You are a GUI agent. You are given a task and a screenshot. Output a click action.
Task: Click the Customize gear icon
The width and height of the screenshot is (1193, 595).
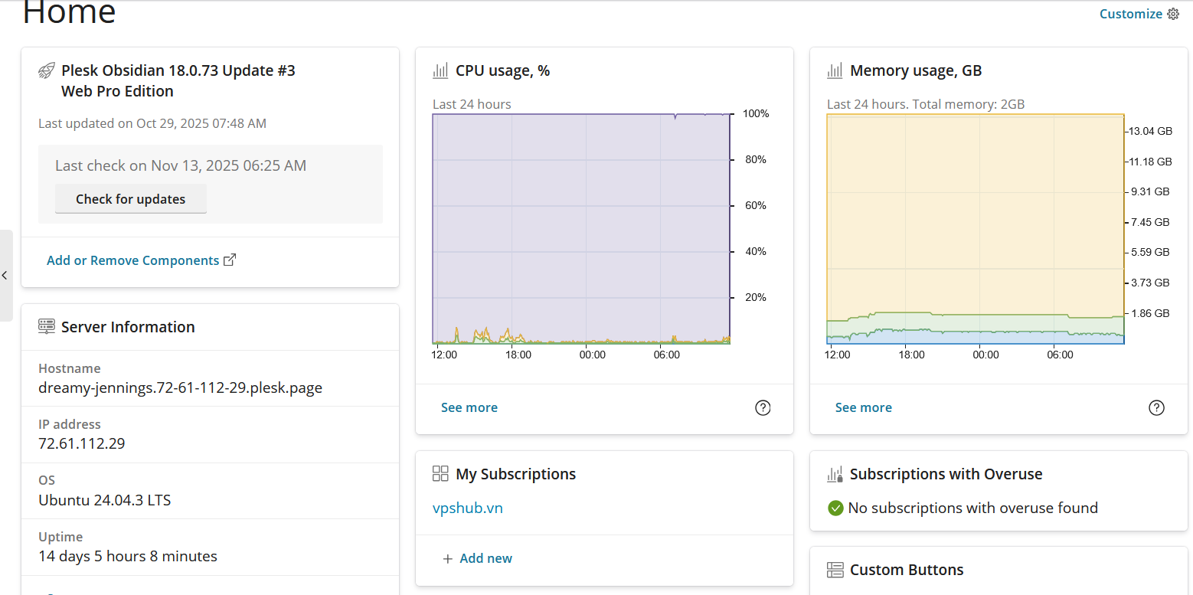coord(1173,14)
